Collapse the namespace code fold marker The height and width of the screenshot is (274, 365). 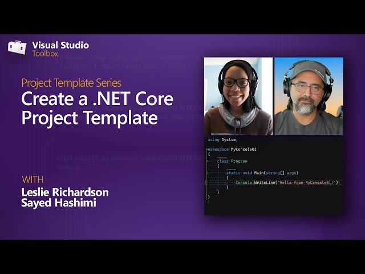tap(206, 149)
